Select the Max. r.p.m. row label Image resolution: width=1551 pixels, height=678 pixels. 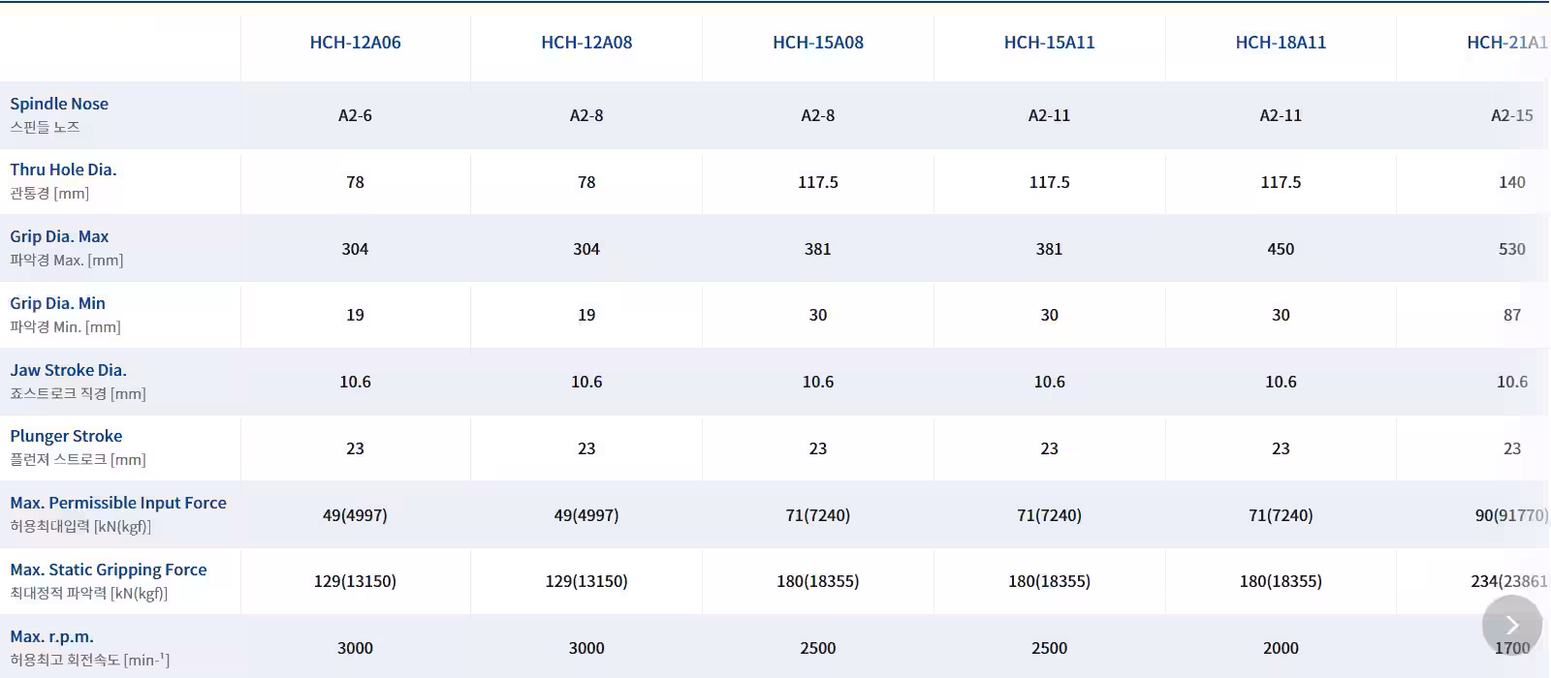[51, 636]
